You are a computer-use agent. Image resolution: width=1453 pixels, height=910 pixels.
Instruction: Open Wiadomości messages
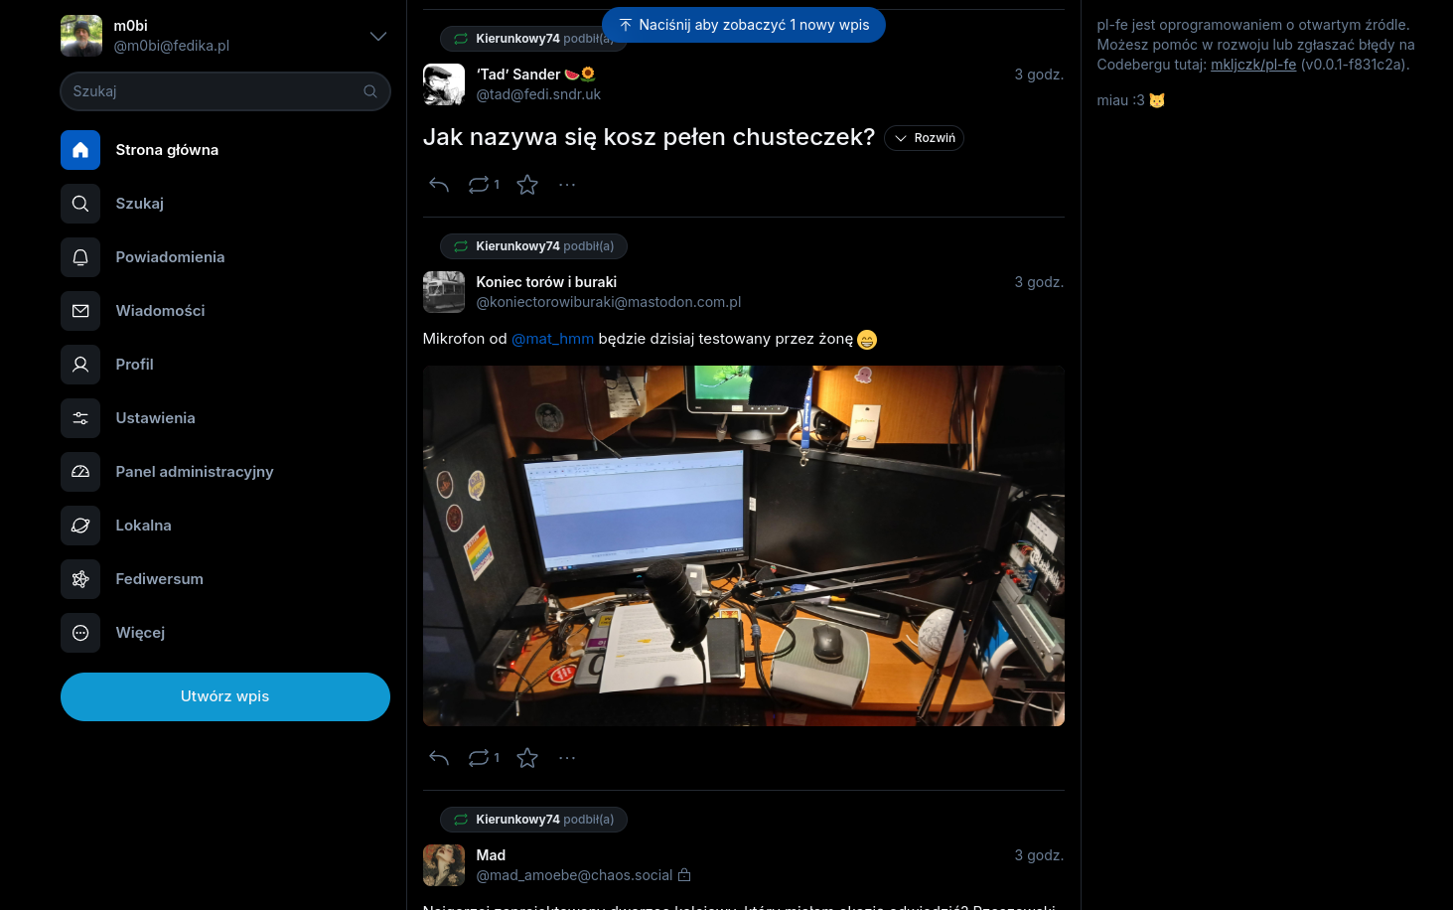(160, 311)
